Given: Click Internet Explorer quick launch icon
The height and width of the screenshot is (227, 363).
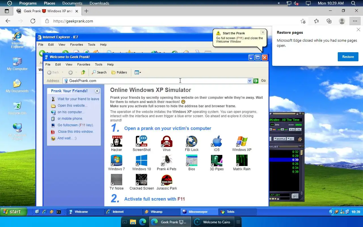Looking at the screenshot, I should (x=44, y=212).
